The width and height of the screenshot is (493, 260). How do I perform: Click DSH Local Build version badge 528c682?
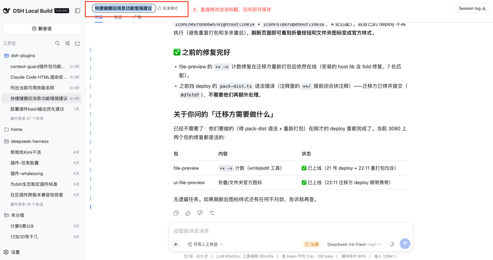62,11
